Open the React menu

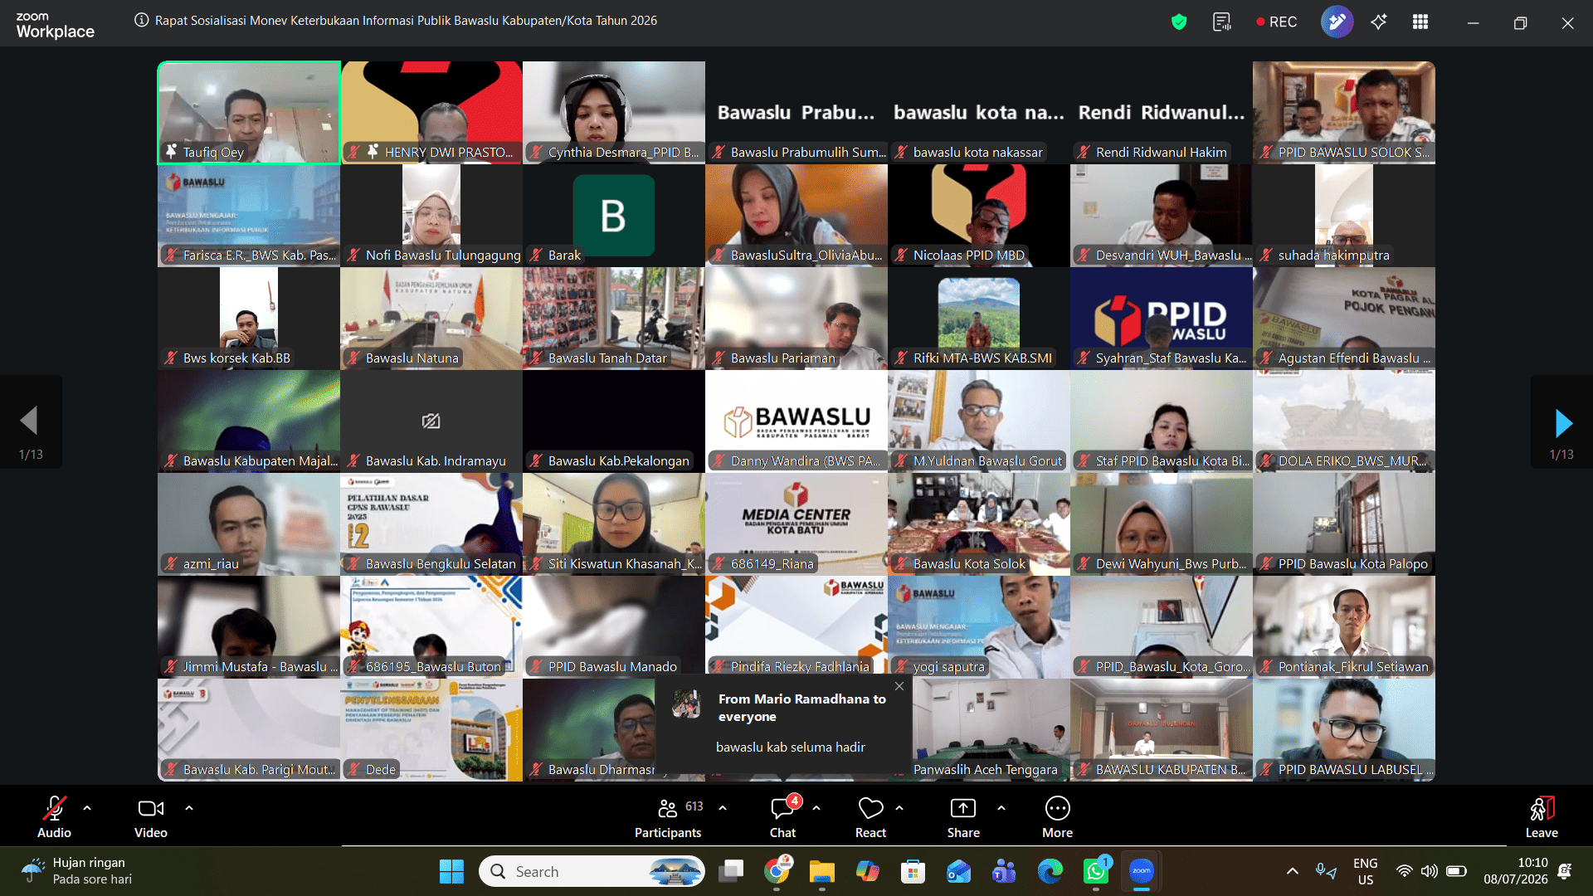click(x=870, y=816)
